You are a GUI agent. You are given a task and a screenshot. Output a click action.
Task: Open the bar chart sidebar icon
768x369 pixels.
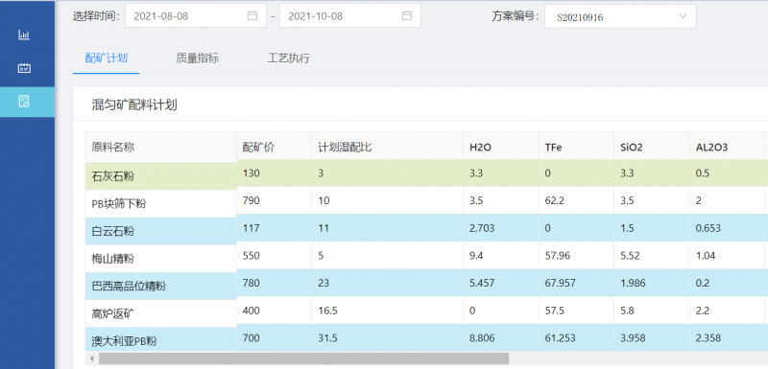(x=24, y=35)
